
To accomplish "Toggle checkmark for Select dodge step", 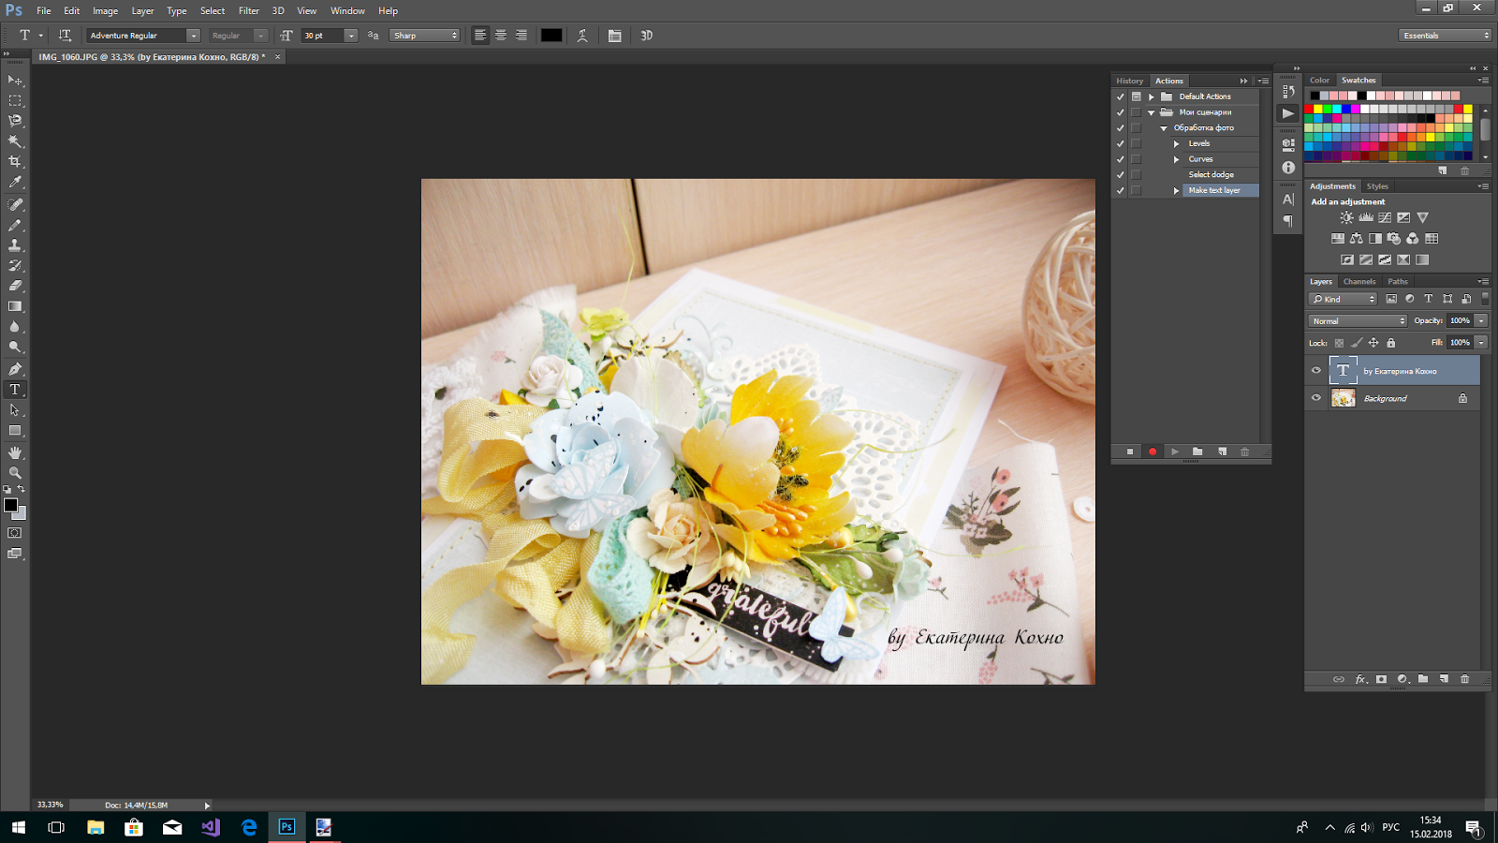I will click(1120, 174).
